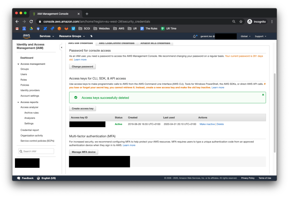Viewport: 289px width, 197px height.
Task: Open notifications bell icon
Action: (194, 36)
